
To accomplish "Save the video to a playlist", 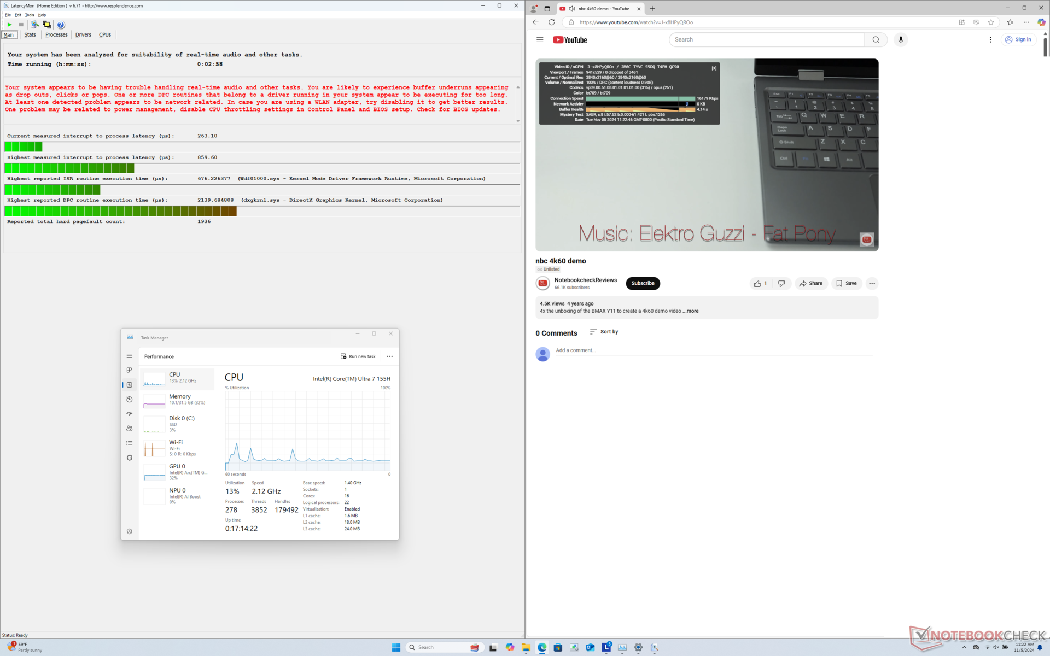I will pyautogui.click(x=846, y=283).
